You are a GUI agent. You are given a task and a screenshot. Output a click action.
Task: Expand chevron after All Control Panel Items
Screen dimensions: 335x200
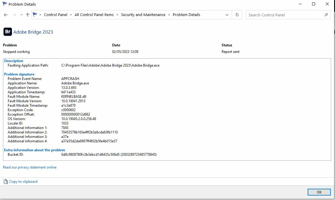(117, 15)
